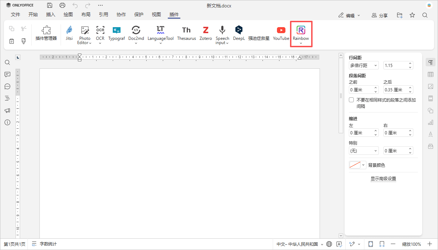Viewport: 438px width, 250px height.
Task: Open the comments panel in left sidebar
Action: tap(7, 74)
